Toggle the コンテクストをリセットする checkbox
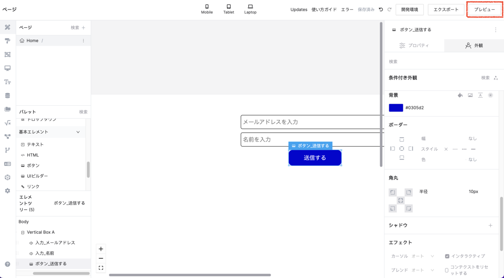The image size is (504, 278). tap(447, 270)
